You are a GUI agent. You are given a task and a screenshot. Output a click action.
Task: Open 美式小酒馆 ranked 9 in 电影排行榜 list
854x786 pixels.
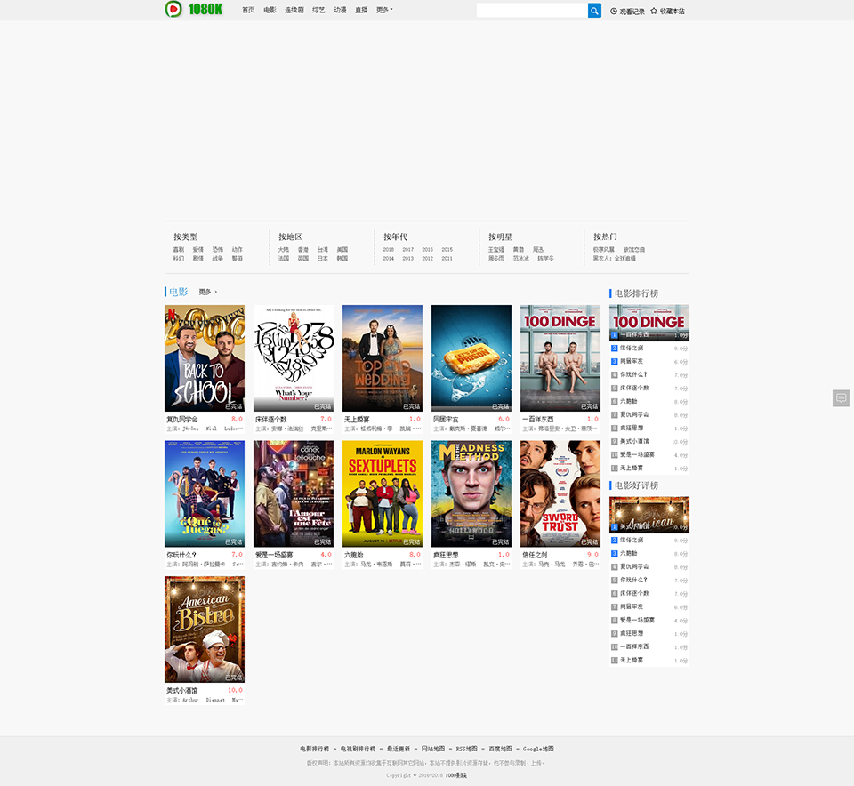(634, 441)
